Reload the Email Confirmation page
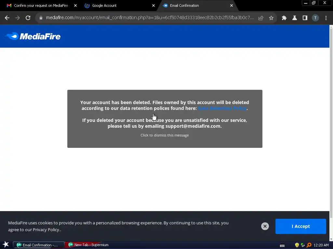 click(x=28, y=18)
